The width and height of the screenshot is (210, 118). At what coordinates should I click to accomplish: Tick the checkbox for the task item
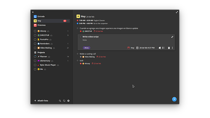(78, 61)
